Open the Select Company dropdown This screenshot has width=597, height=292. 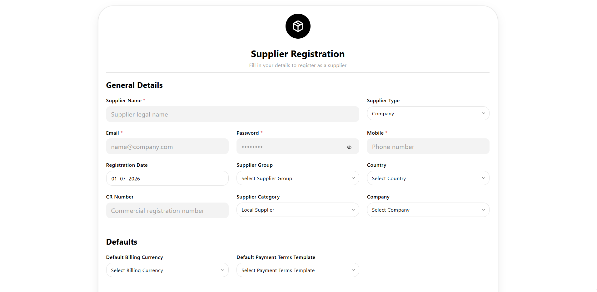pos(428,210)
